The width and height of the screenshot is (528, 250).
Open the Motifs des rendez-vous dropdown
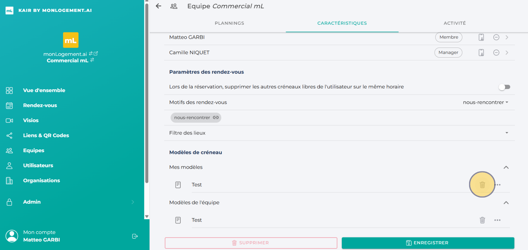[x=485, y=102]
